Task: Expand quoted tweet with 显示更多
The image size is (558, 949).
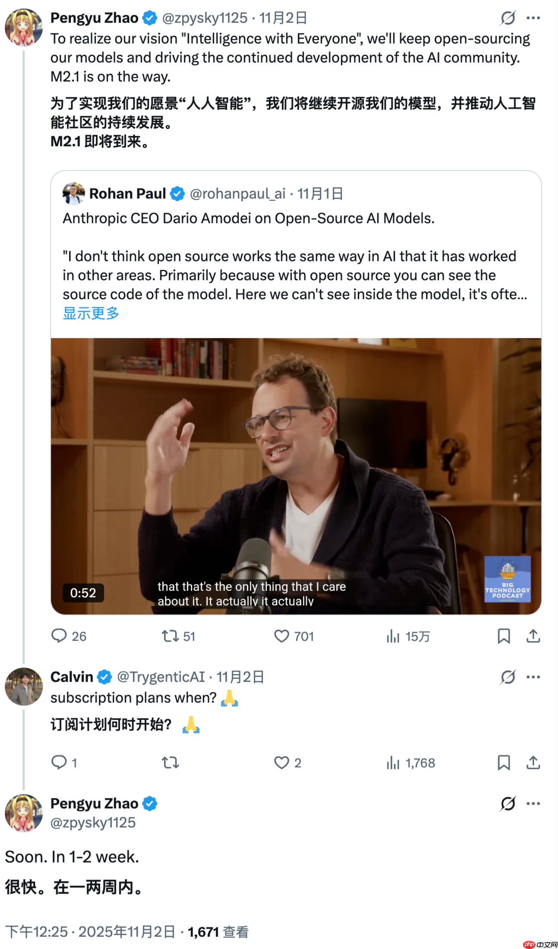Action: pos(91,313)
